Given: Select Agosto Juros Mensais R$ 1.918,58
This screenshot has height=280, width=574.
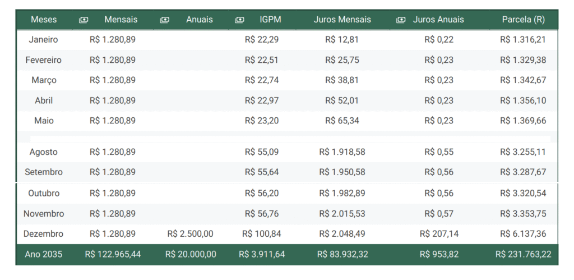Looking at the screenshot, I should click(342, 152).
